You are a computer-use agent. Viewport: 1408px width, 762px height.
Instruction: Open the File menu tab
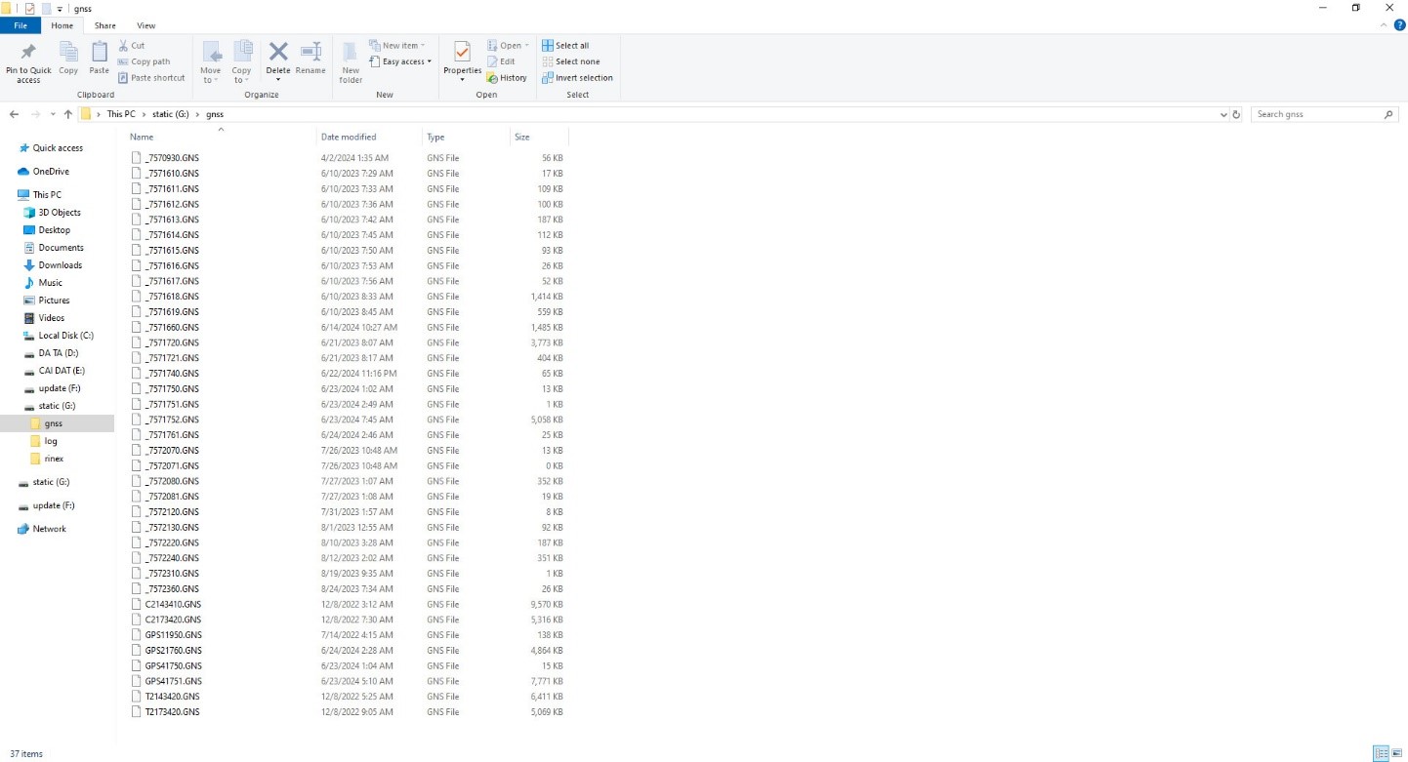[x=20, y=25]
